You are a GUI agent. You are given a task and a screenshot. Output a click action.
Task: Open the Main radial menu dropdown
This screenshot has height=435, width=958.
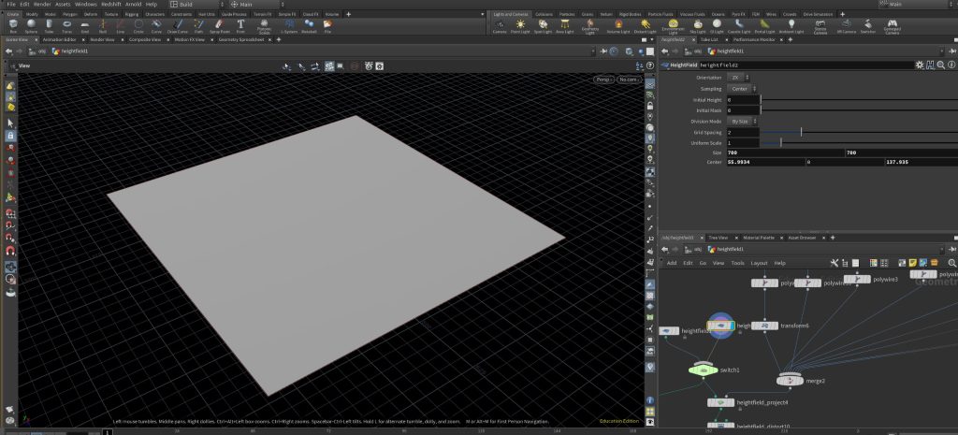(x=255, y=5)
